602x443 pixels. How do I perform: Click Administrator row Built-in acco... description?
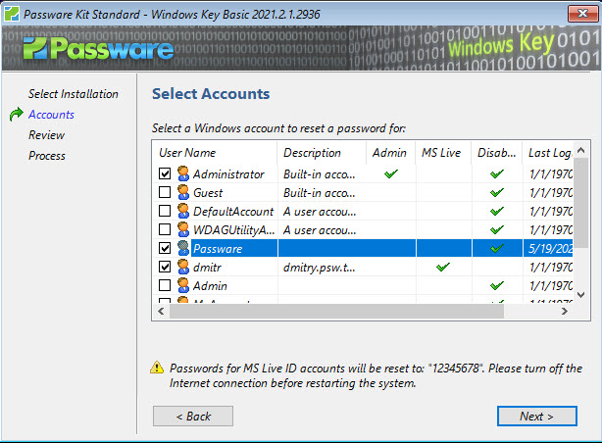coord(320,174)
